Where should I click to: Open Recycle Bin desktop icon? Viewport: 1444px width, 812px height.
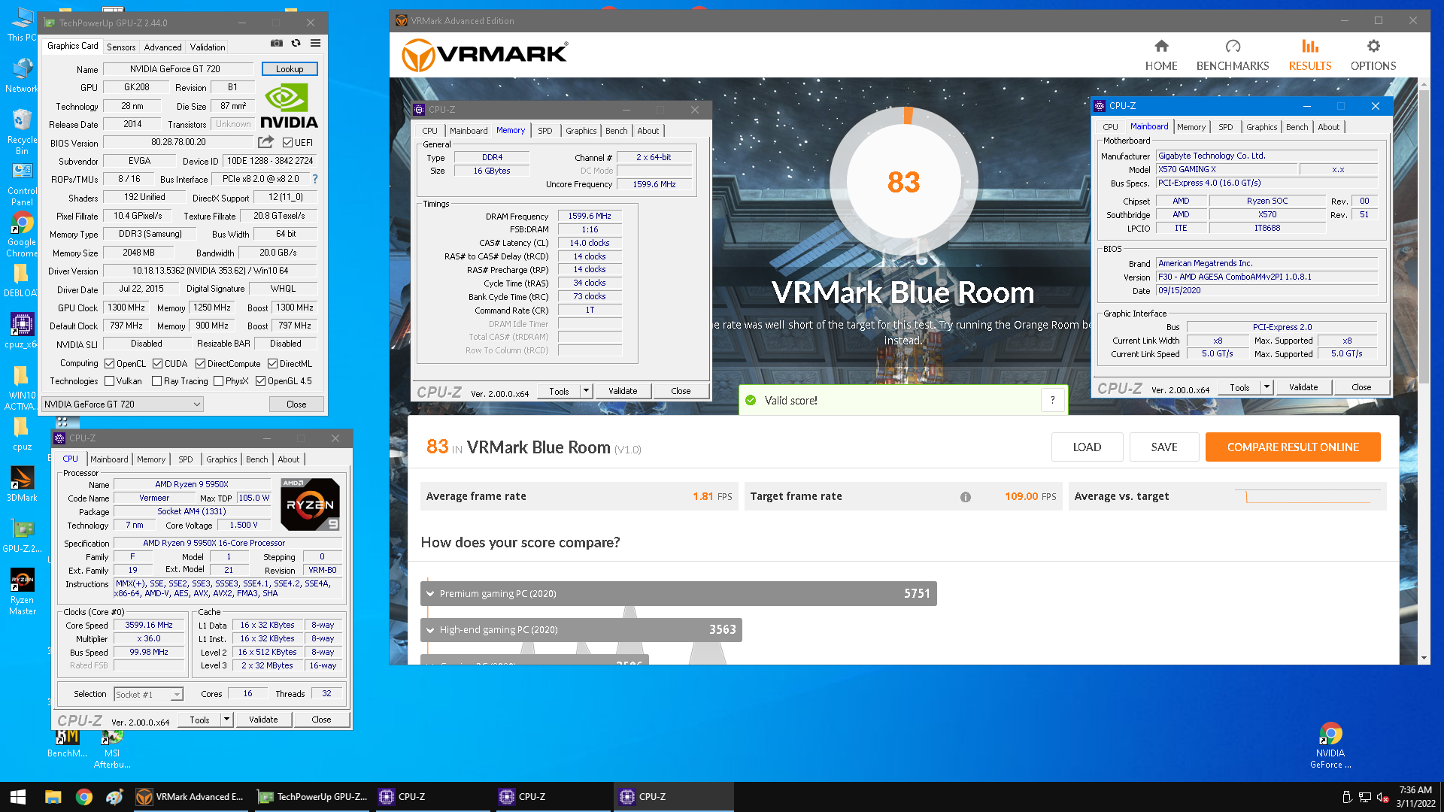(22, 132)
